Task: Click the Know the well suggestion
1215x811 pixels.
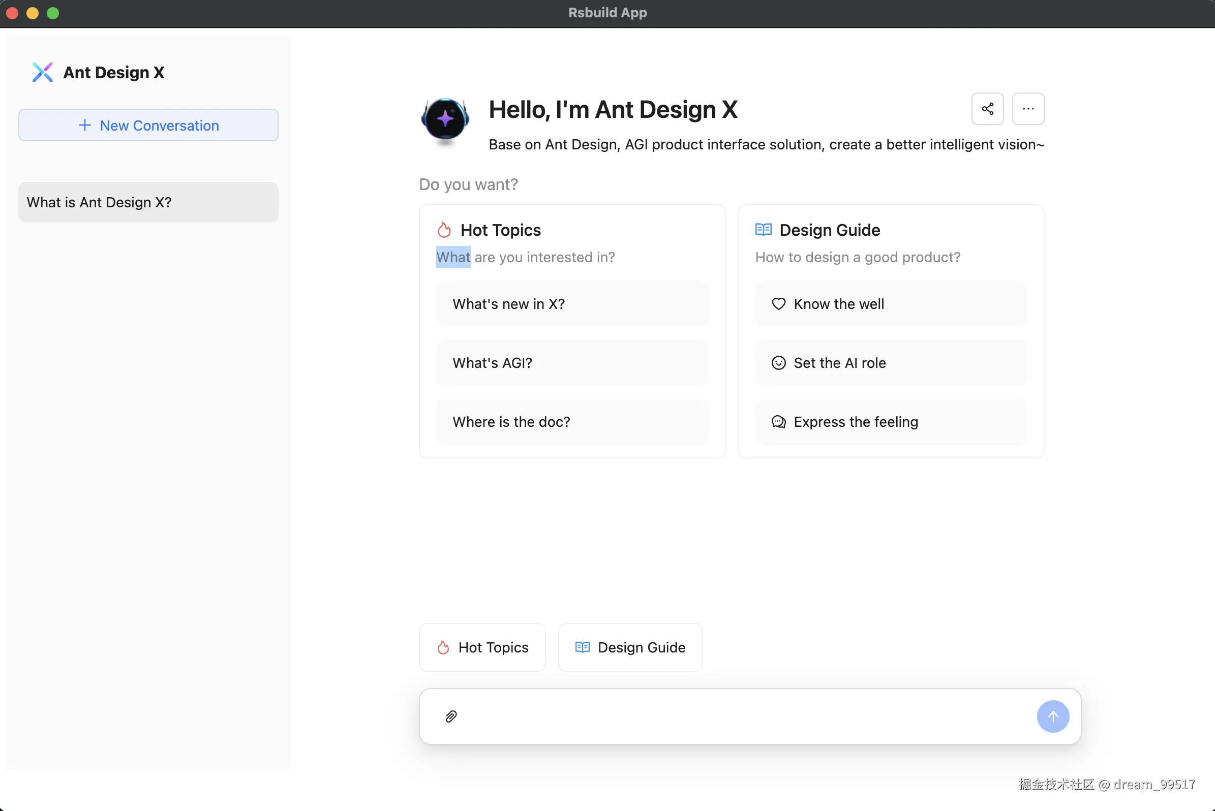Action: point(891,304)
